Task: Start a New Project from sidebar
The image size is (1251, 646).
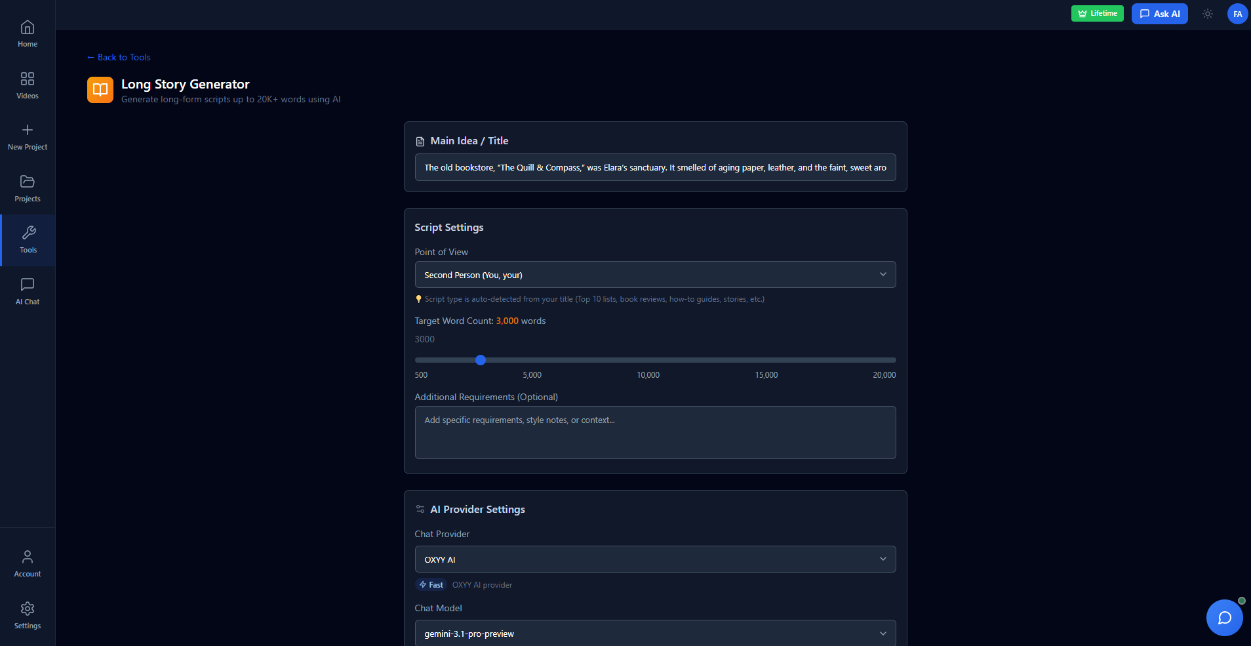Action: click(x=28, y=137)
